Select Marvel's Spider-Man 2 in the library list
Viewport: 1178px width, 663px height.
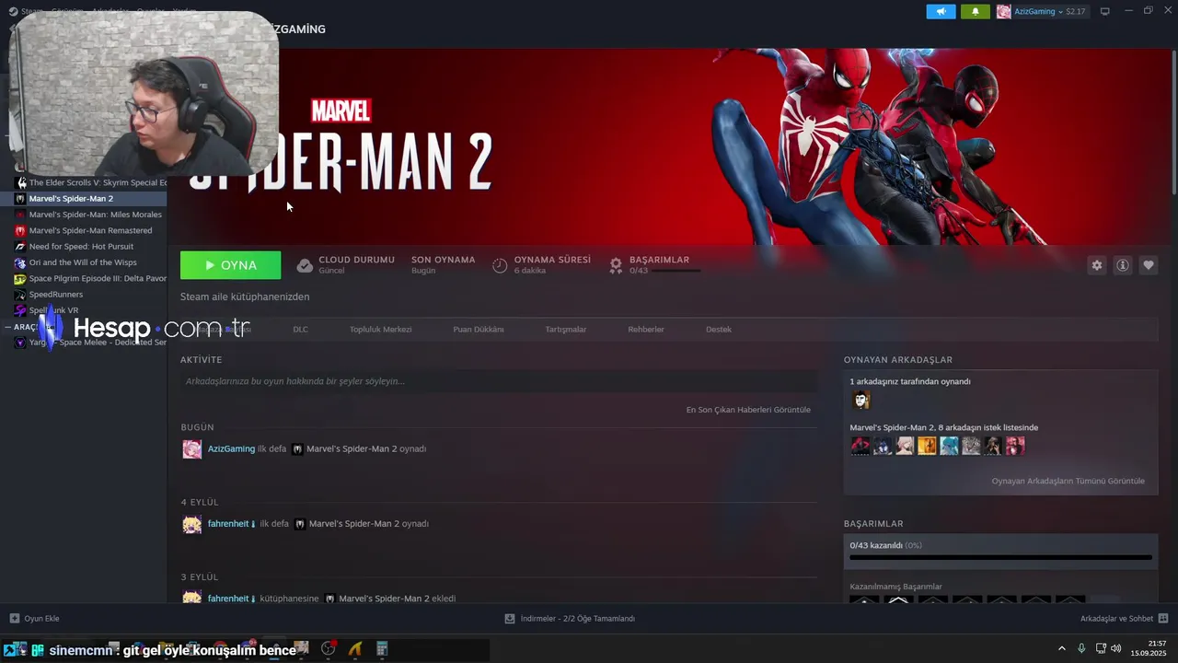90,198
